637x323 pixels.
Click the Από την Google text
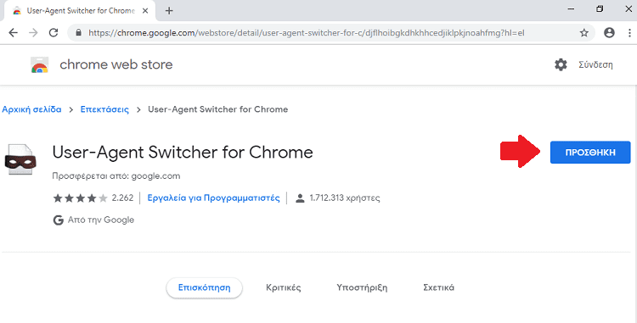click(101, 220)
